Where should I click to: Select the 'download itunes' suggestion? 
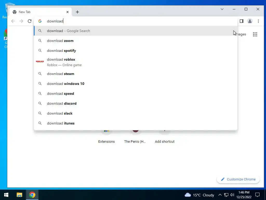[136, 123]
